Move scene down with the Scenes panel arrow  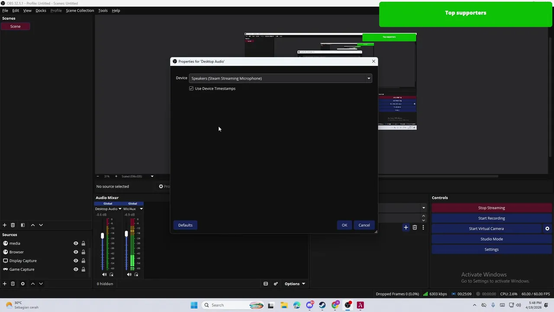click(41, 225)
